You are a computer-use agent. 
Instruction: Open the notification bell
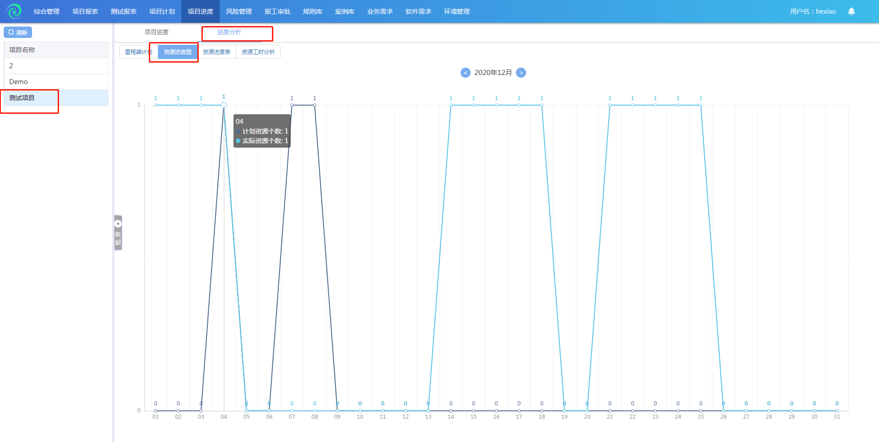pos(851,11)
